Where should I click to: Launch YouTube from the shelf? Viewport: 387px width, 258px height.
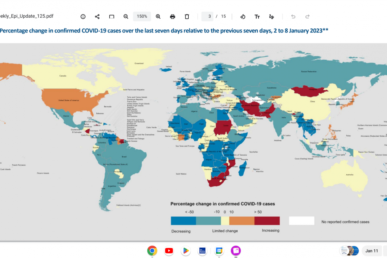(x=169, y=251)
